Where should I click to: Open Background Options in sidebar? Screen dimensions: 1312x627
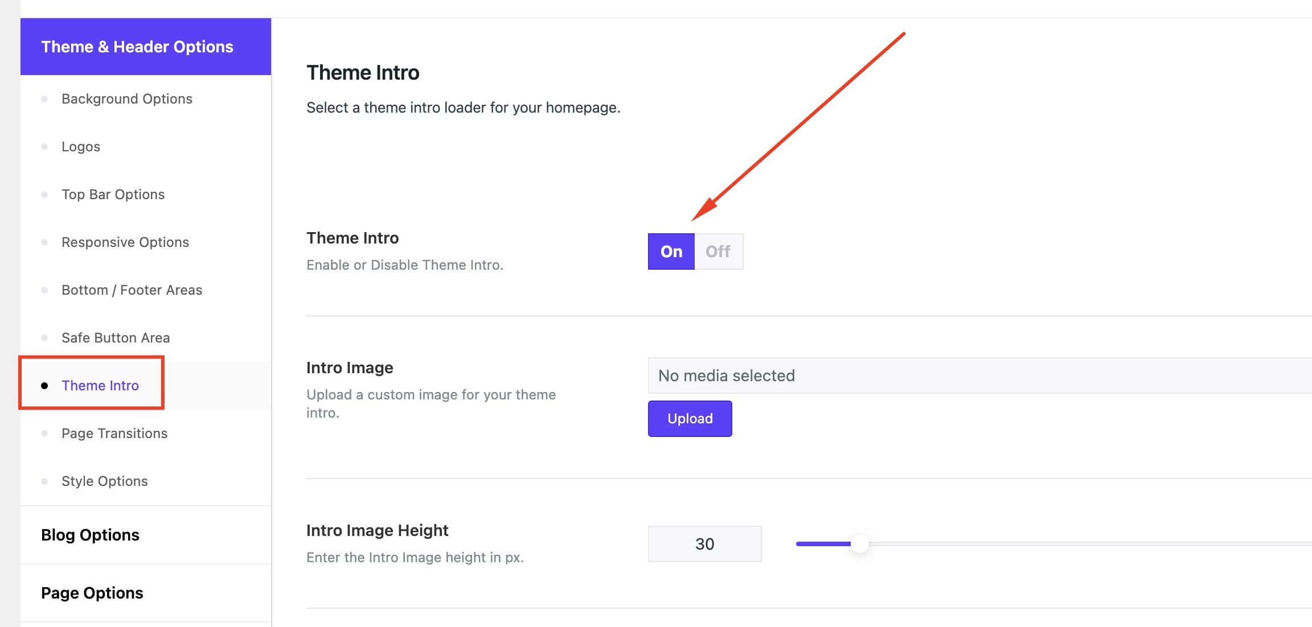click(127, 99)
